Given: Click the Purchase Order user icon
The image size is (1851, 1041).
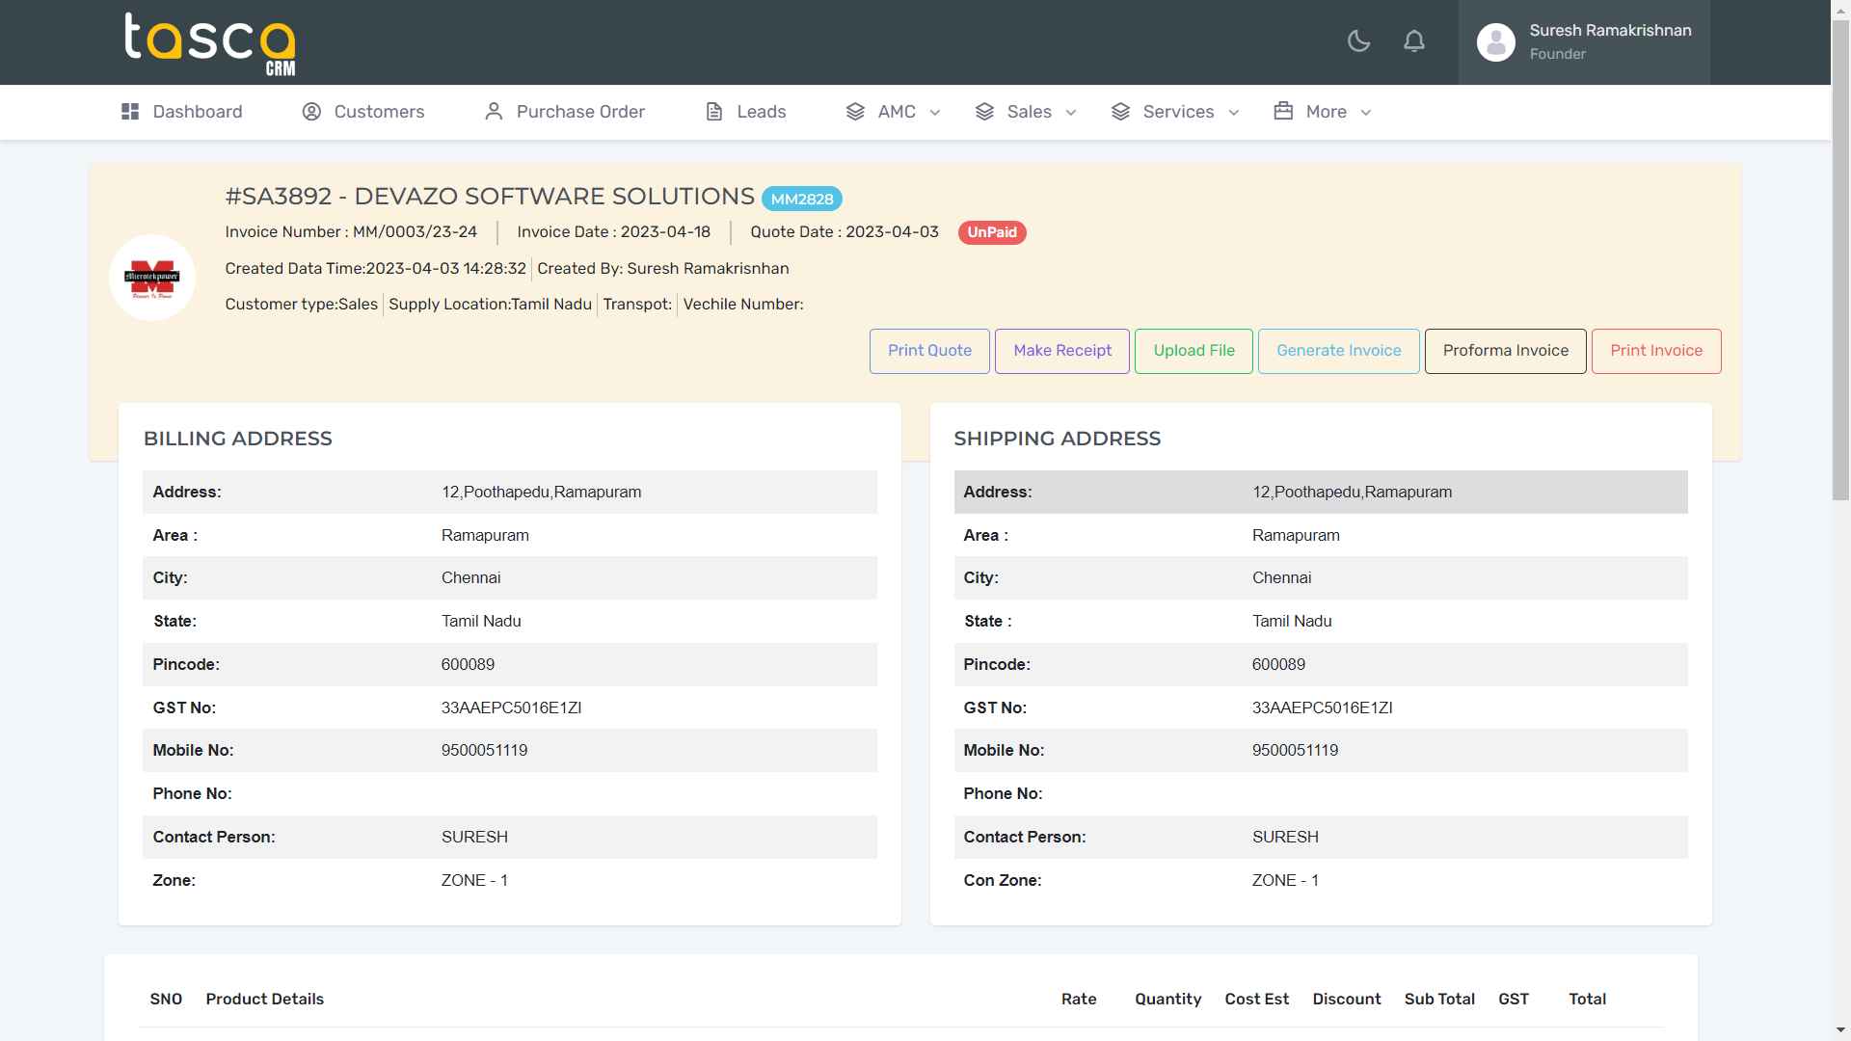Looking at the screenshot, I should pos(494,112).
